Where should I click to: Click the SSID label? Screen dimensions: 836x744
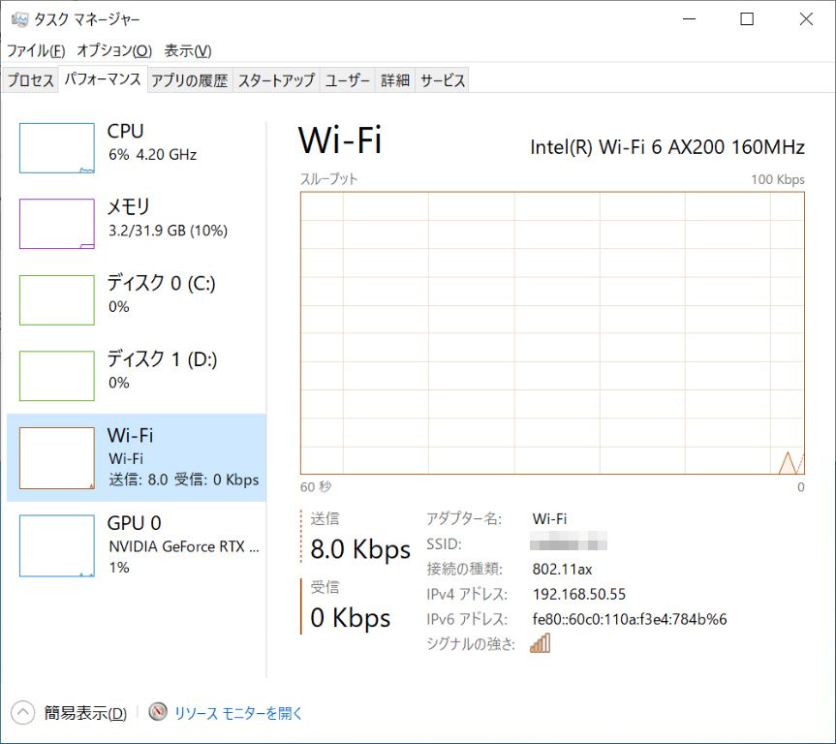pyautogui.click(x=444, y=544)
